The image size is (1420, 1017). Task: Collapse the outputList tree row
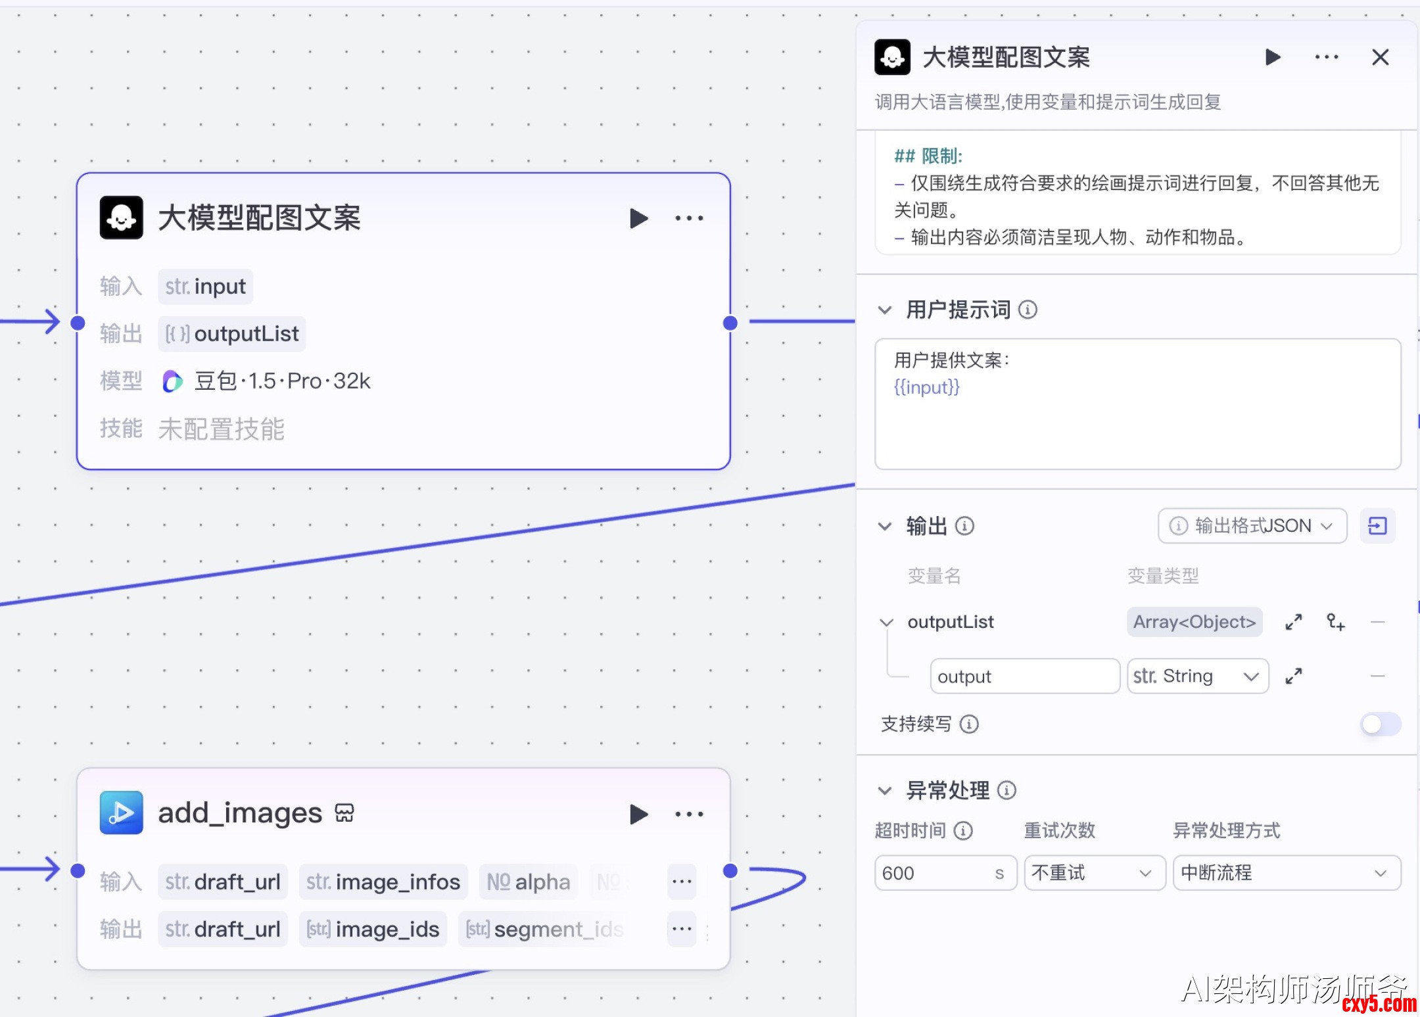coord(887,622)
